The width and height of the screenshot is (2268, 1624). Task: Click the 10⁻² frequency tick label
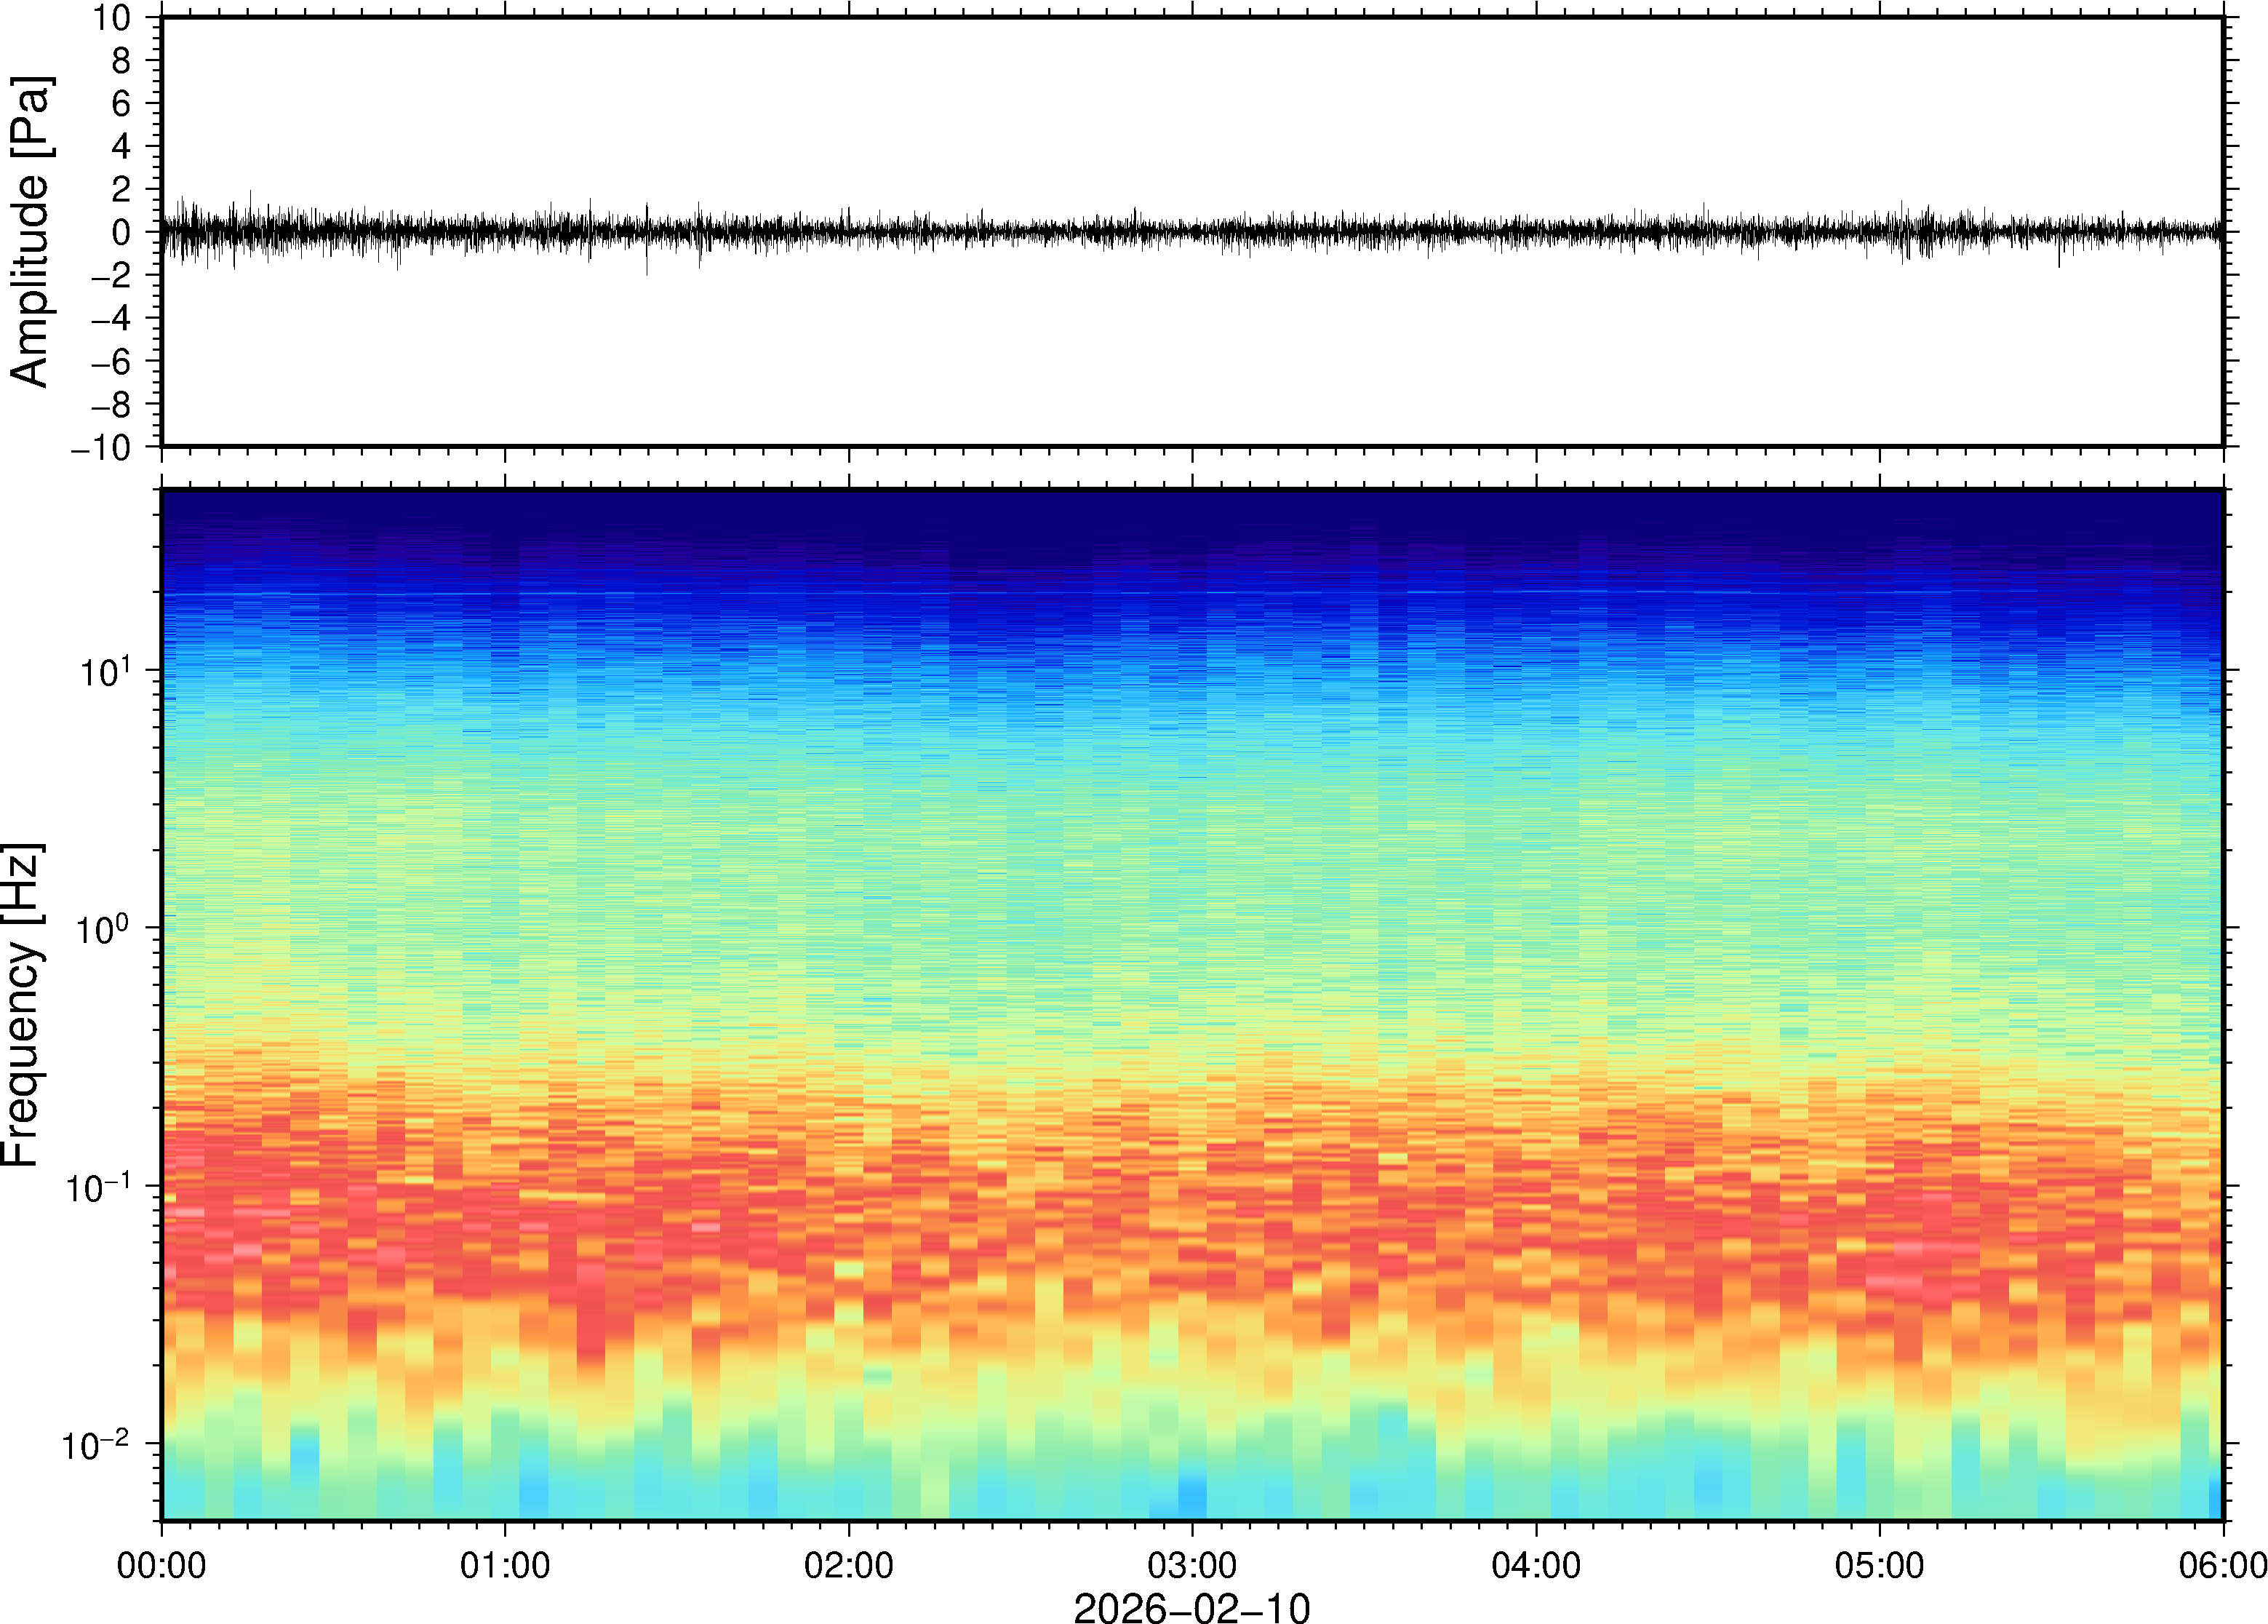96,1446
